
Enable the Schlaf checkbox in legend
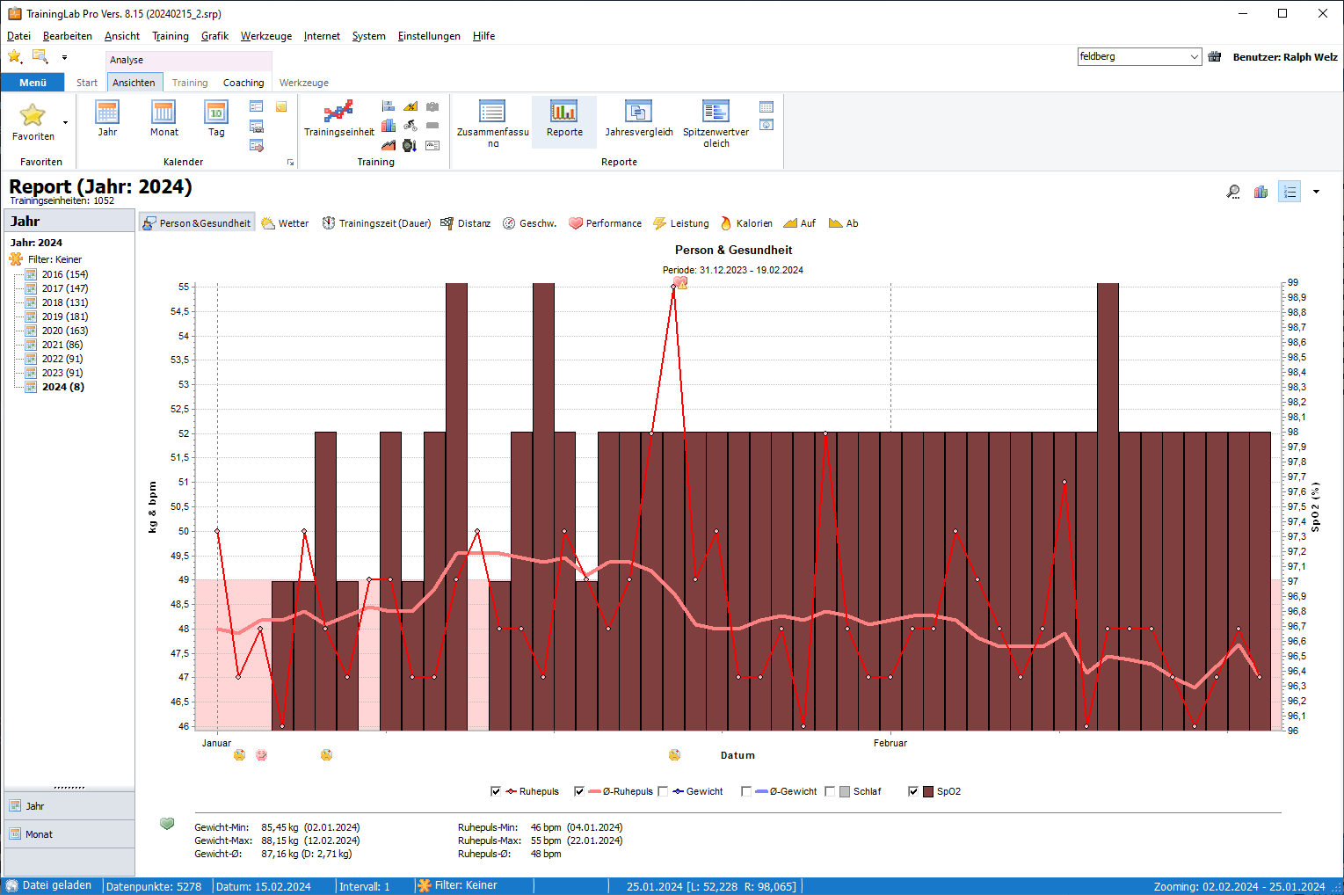point(830,791)
